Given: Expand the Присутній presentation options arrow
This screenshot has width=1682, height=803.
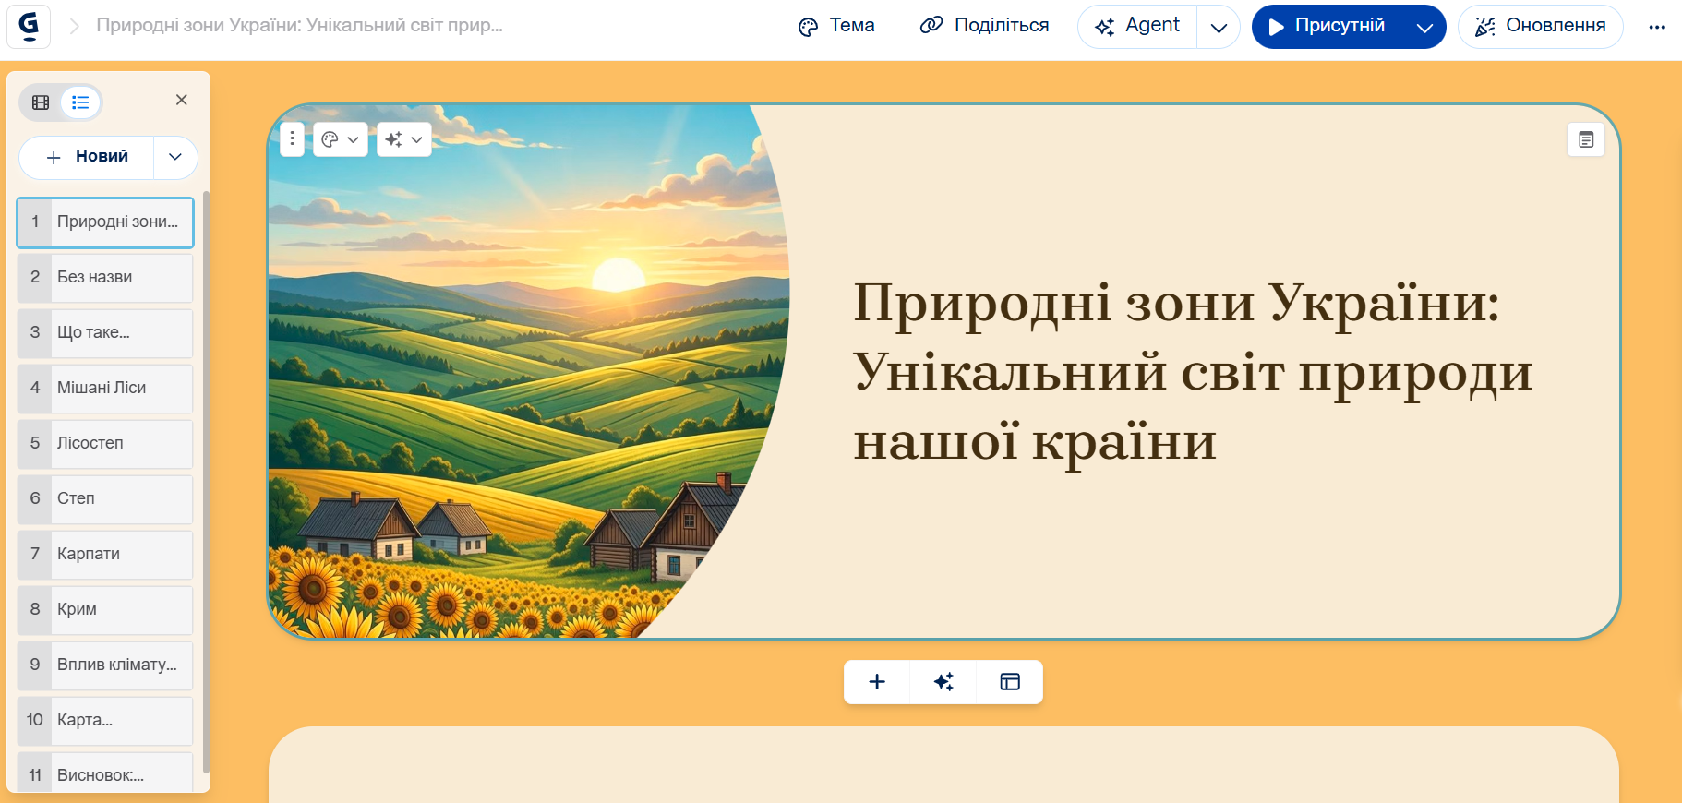Looking at the screenshot, I should coord(1424,27).
